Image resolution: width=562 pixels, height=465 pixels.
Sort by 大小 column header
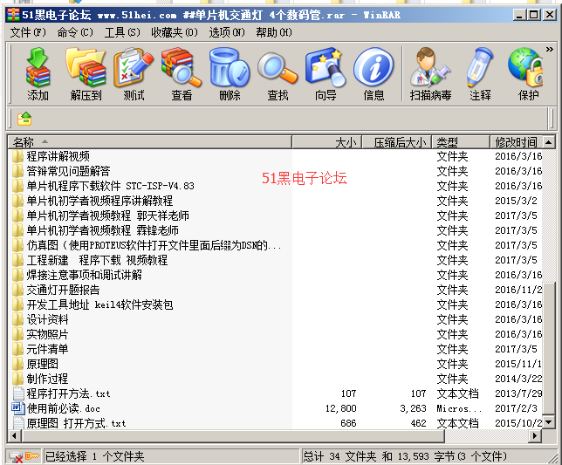[327, 142]
